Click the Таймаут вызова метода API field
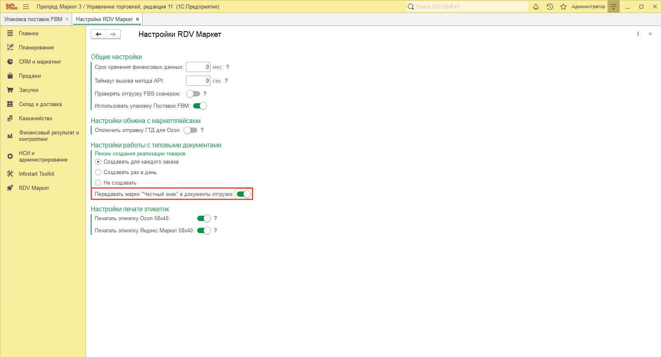The width and height of the screenshot is (661, 357). coord(198,81)
